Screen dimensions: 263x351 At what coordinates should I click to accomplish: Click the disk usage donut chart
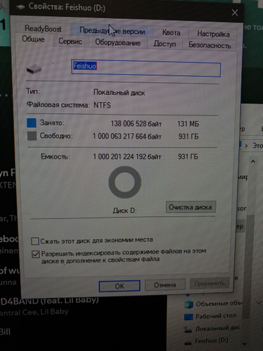[125, 183]
